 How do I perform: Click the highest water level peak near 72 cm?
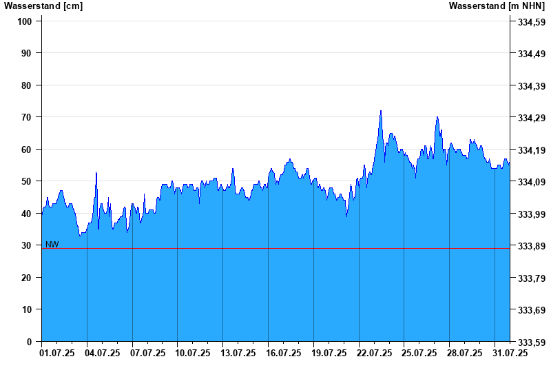[381, 111]
